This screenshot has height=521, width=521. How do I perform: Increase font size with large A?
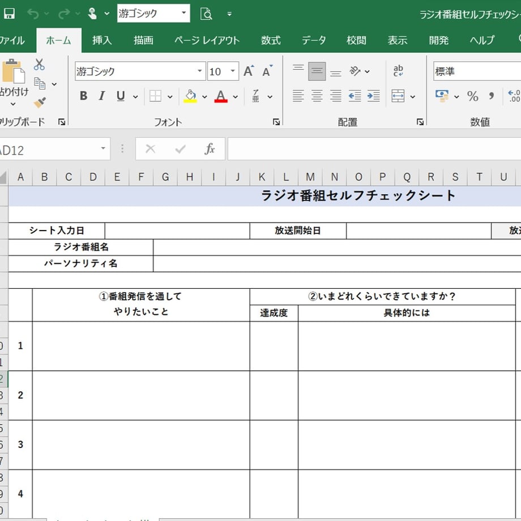248,71
